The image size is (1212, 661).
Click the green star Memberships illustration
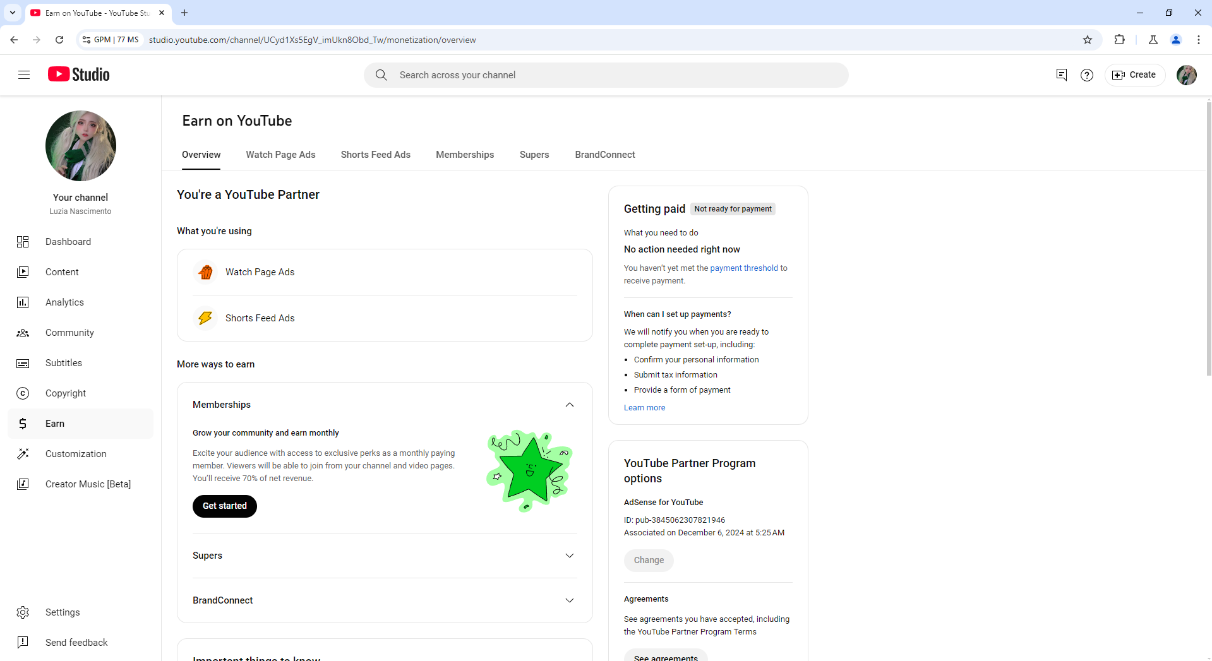[529, 471]
